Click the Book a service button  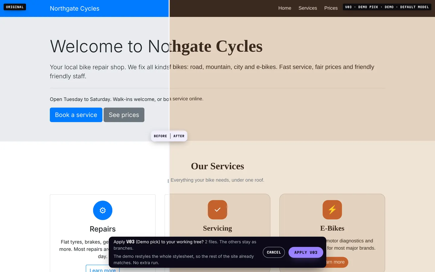coord(76,115)
